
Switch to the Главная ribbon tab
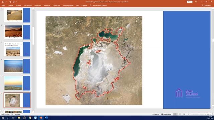click(x=10, y=5)
